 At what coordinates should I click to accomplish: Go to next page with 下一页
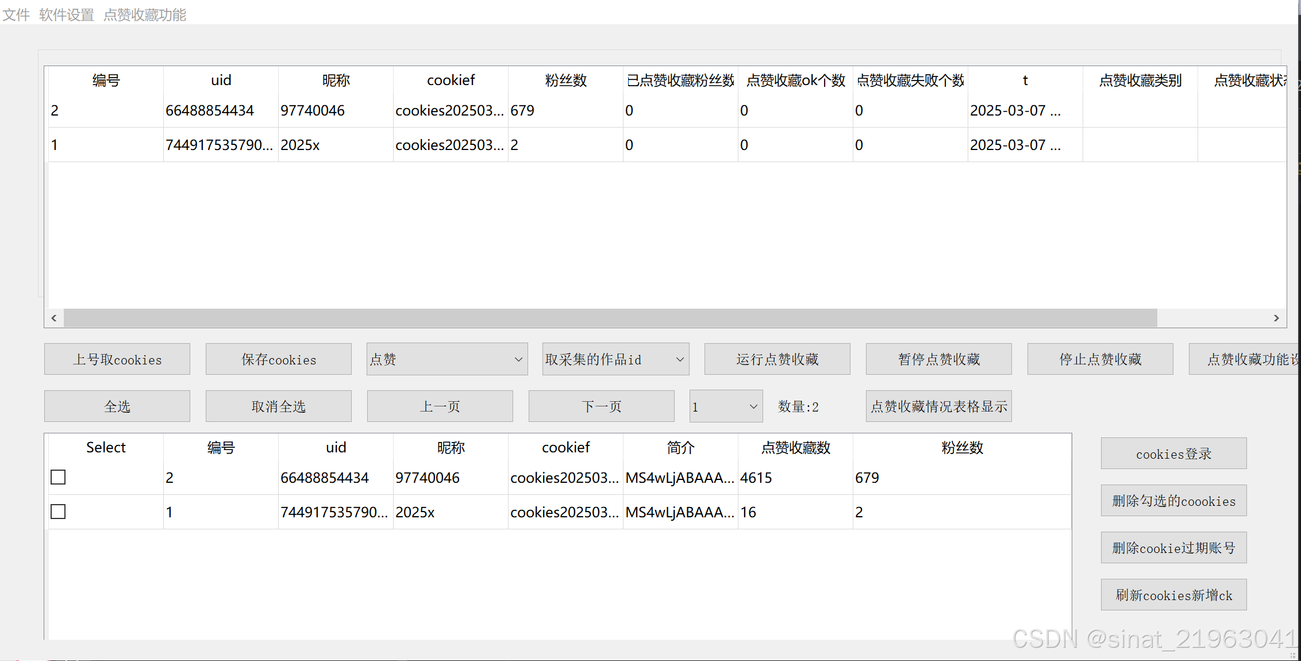[x=601, y=406]
